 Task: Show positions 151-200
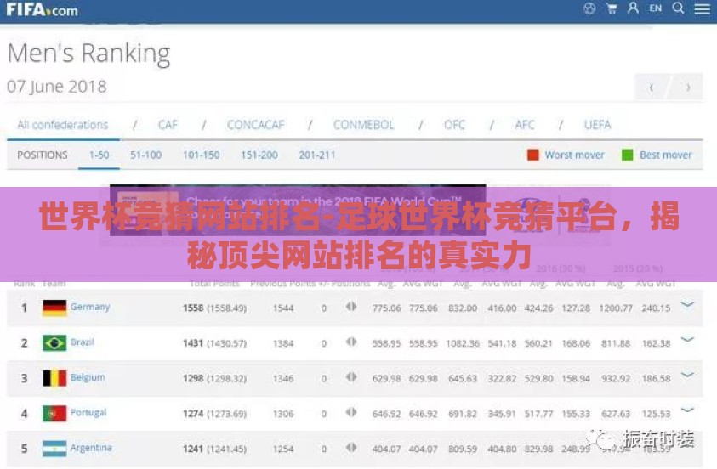tap(259, 155)
